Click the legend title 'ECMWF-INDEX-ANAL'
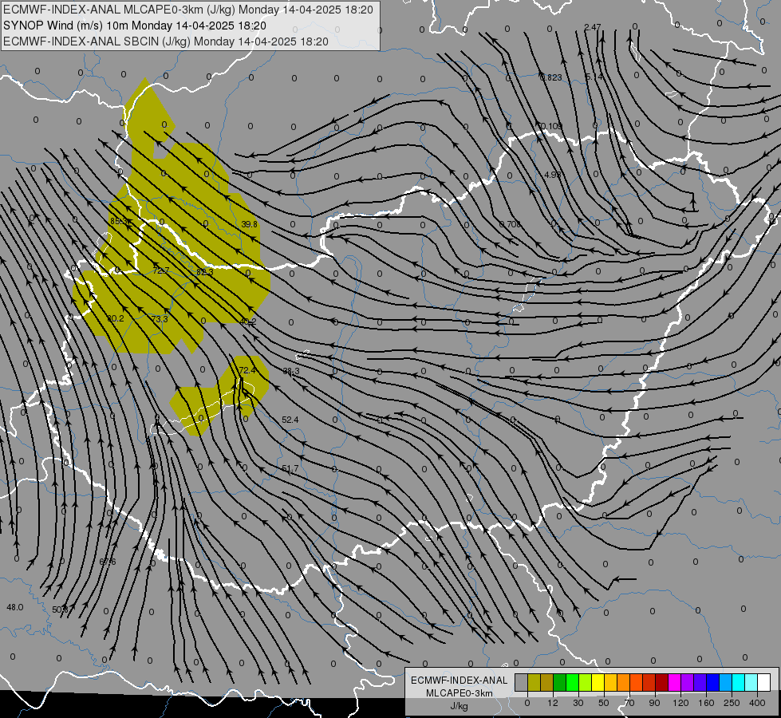Viewport: 781px width, 718px height. 460,681
